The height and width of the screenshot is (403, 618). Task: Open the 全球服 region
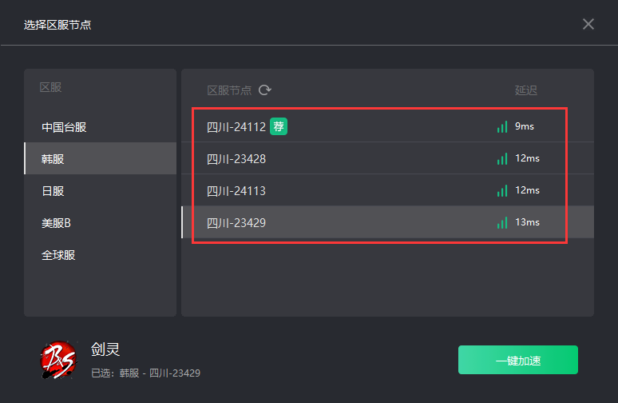(100, 255)
